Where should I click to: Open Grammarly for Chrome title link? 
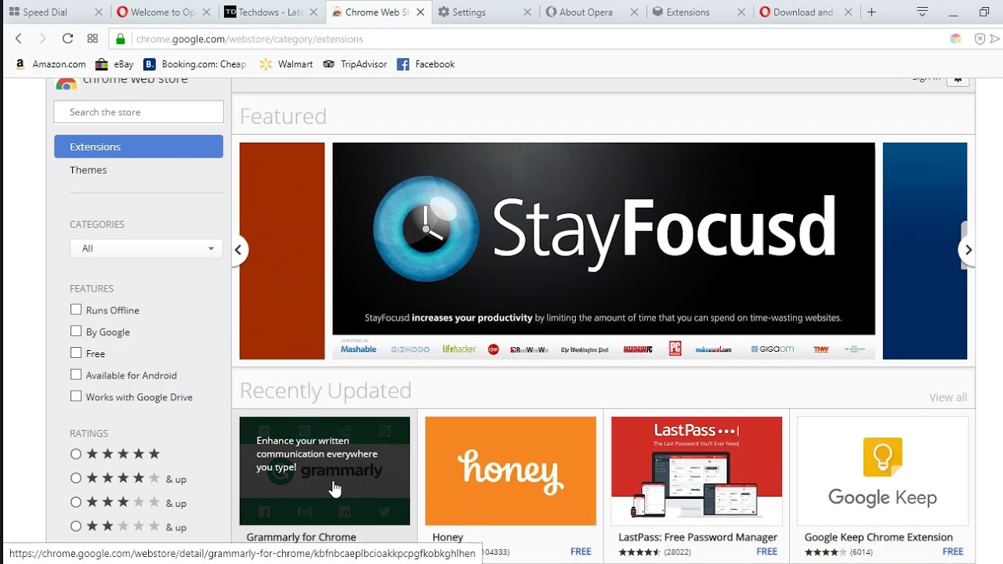pos(301,537)
